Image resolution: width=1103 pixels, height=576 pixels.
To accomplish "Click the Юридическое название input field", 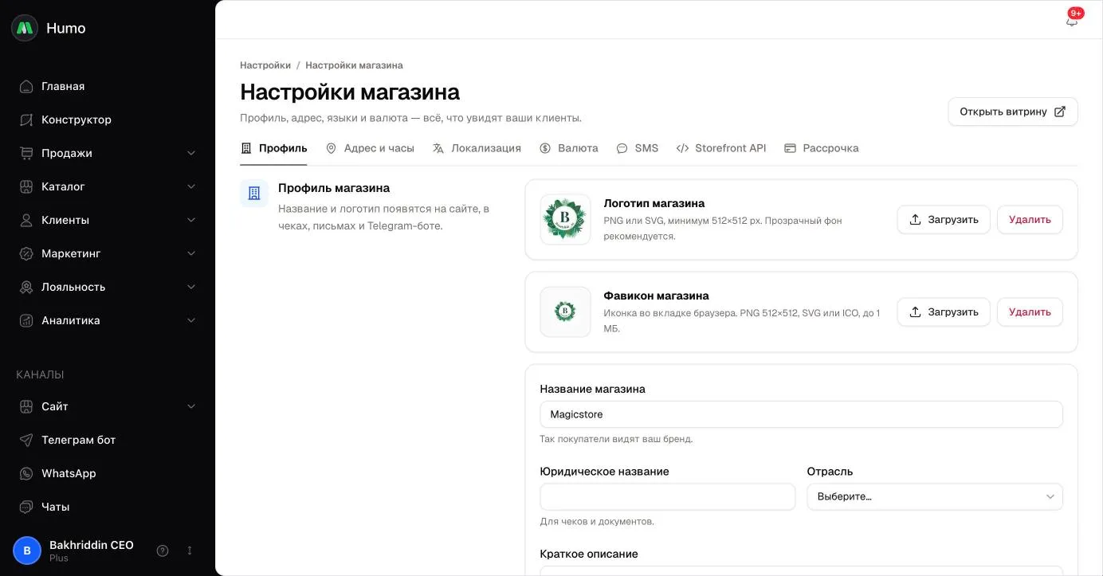I will click(x=668, y=496).
